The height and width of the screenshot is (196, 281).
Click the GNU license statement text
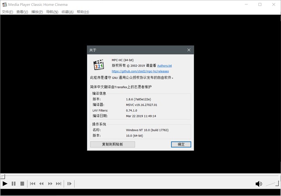click(132, 78)
